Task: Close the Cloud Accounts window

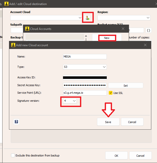Action: (123, 29)
